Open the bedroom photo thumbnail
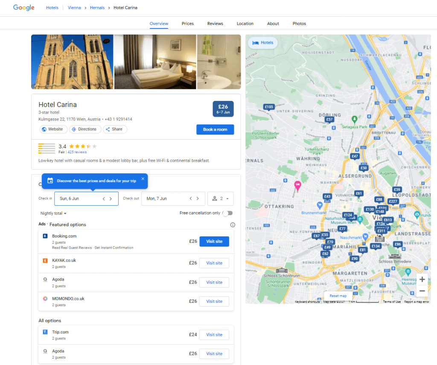 155,62
